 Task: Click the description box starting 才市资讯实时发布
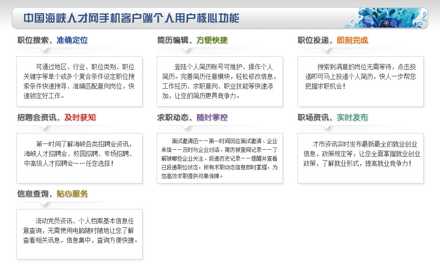(361, 158)
